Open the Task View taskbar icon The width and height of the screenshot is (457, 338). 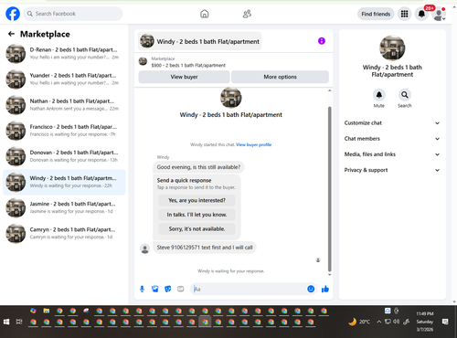click(x=19, y=322)
